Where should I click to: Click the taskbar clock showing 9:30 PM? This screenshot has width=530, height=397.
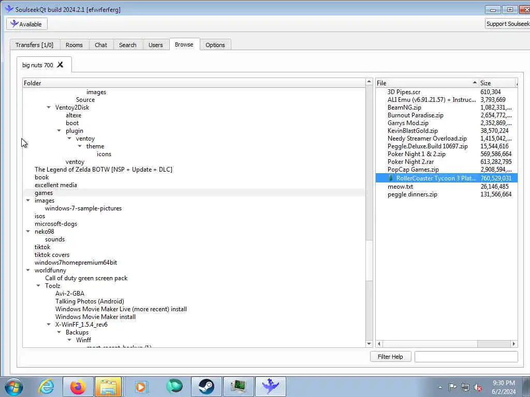pos(504,387)
